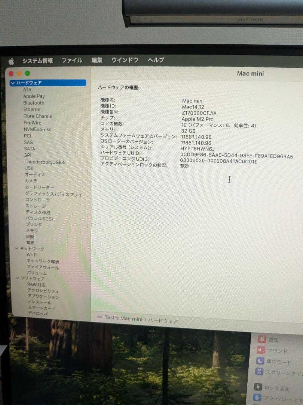Open the ヘルプ menu

pyautogui.click(x=156, y=60)
